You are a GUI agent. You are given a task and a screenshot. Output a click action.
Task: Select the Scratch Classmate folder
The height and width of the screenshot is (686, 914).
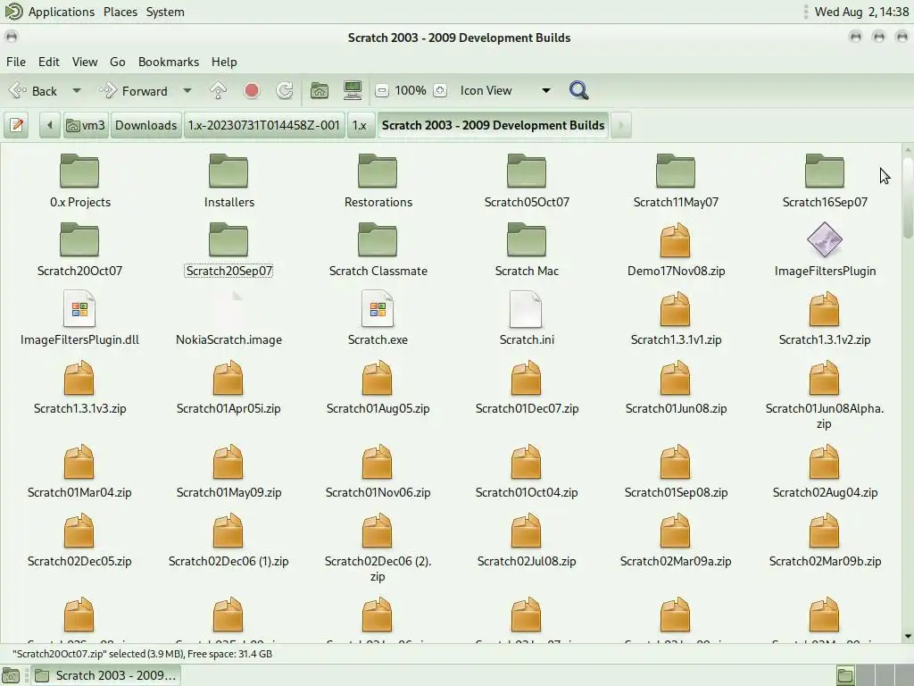tap(378, 250)
